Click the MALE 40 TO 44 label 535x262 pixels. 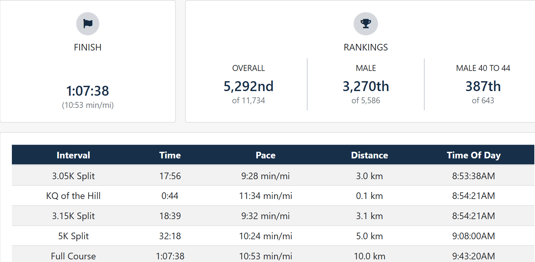click(483, 68)
